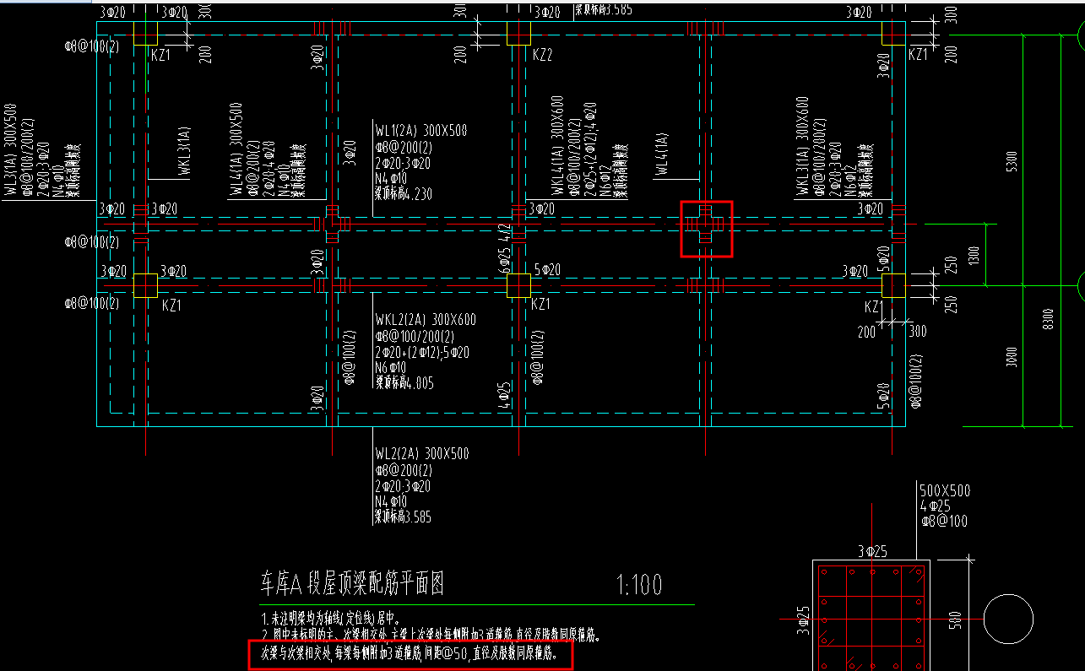This screenshot has width=1085, height=671.
Task: Select the yellow KZ2 column square
Action: (x=518, y=33)
